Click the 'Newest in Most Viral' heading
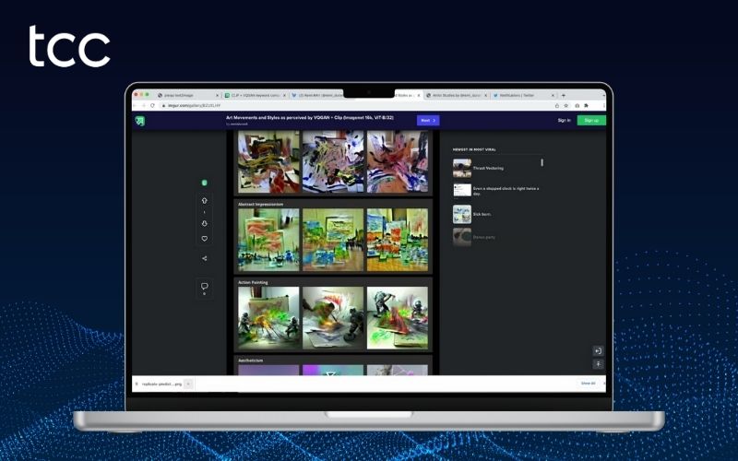The width and height of the screenshot is (738, 461). point(474,149)
